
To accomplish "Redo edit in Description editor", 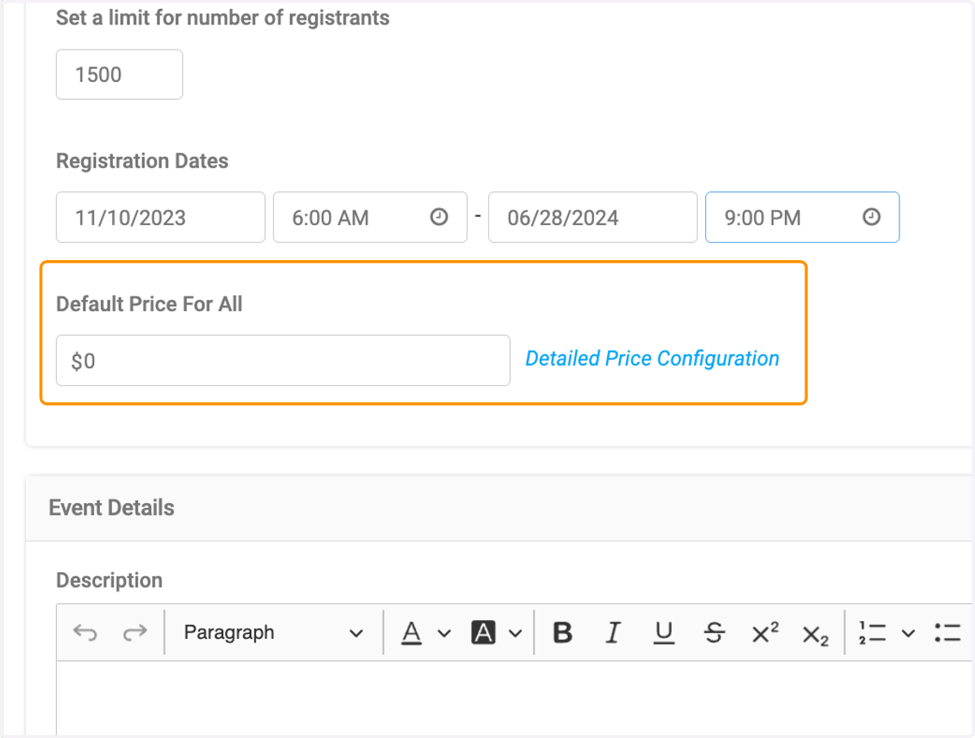I will [x=135, y=632].
